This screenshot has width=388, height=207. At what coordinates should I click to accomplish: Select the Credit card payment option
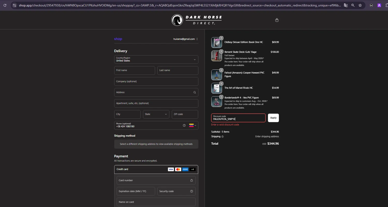pos(156,169)
